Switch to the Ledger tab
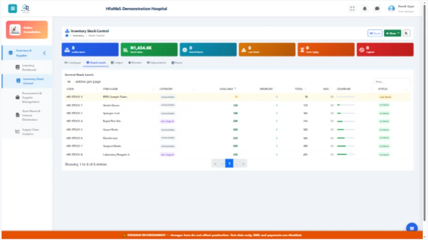The image size is (428, 240). coord(117,63)
